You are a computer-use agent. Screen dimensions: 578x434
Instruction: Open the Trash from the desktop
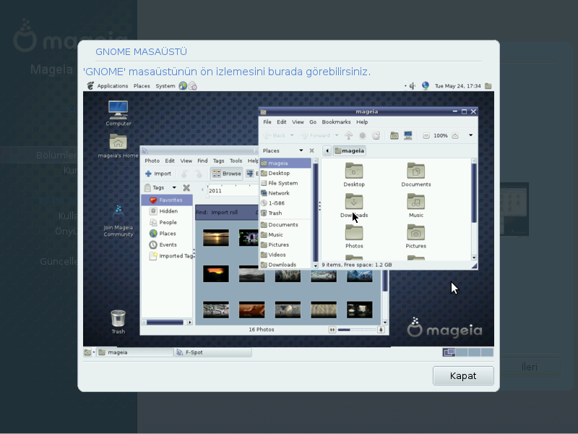(x=117, y=318)
